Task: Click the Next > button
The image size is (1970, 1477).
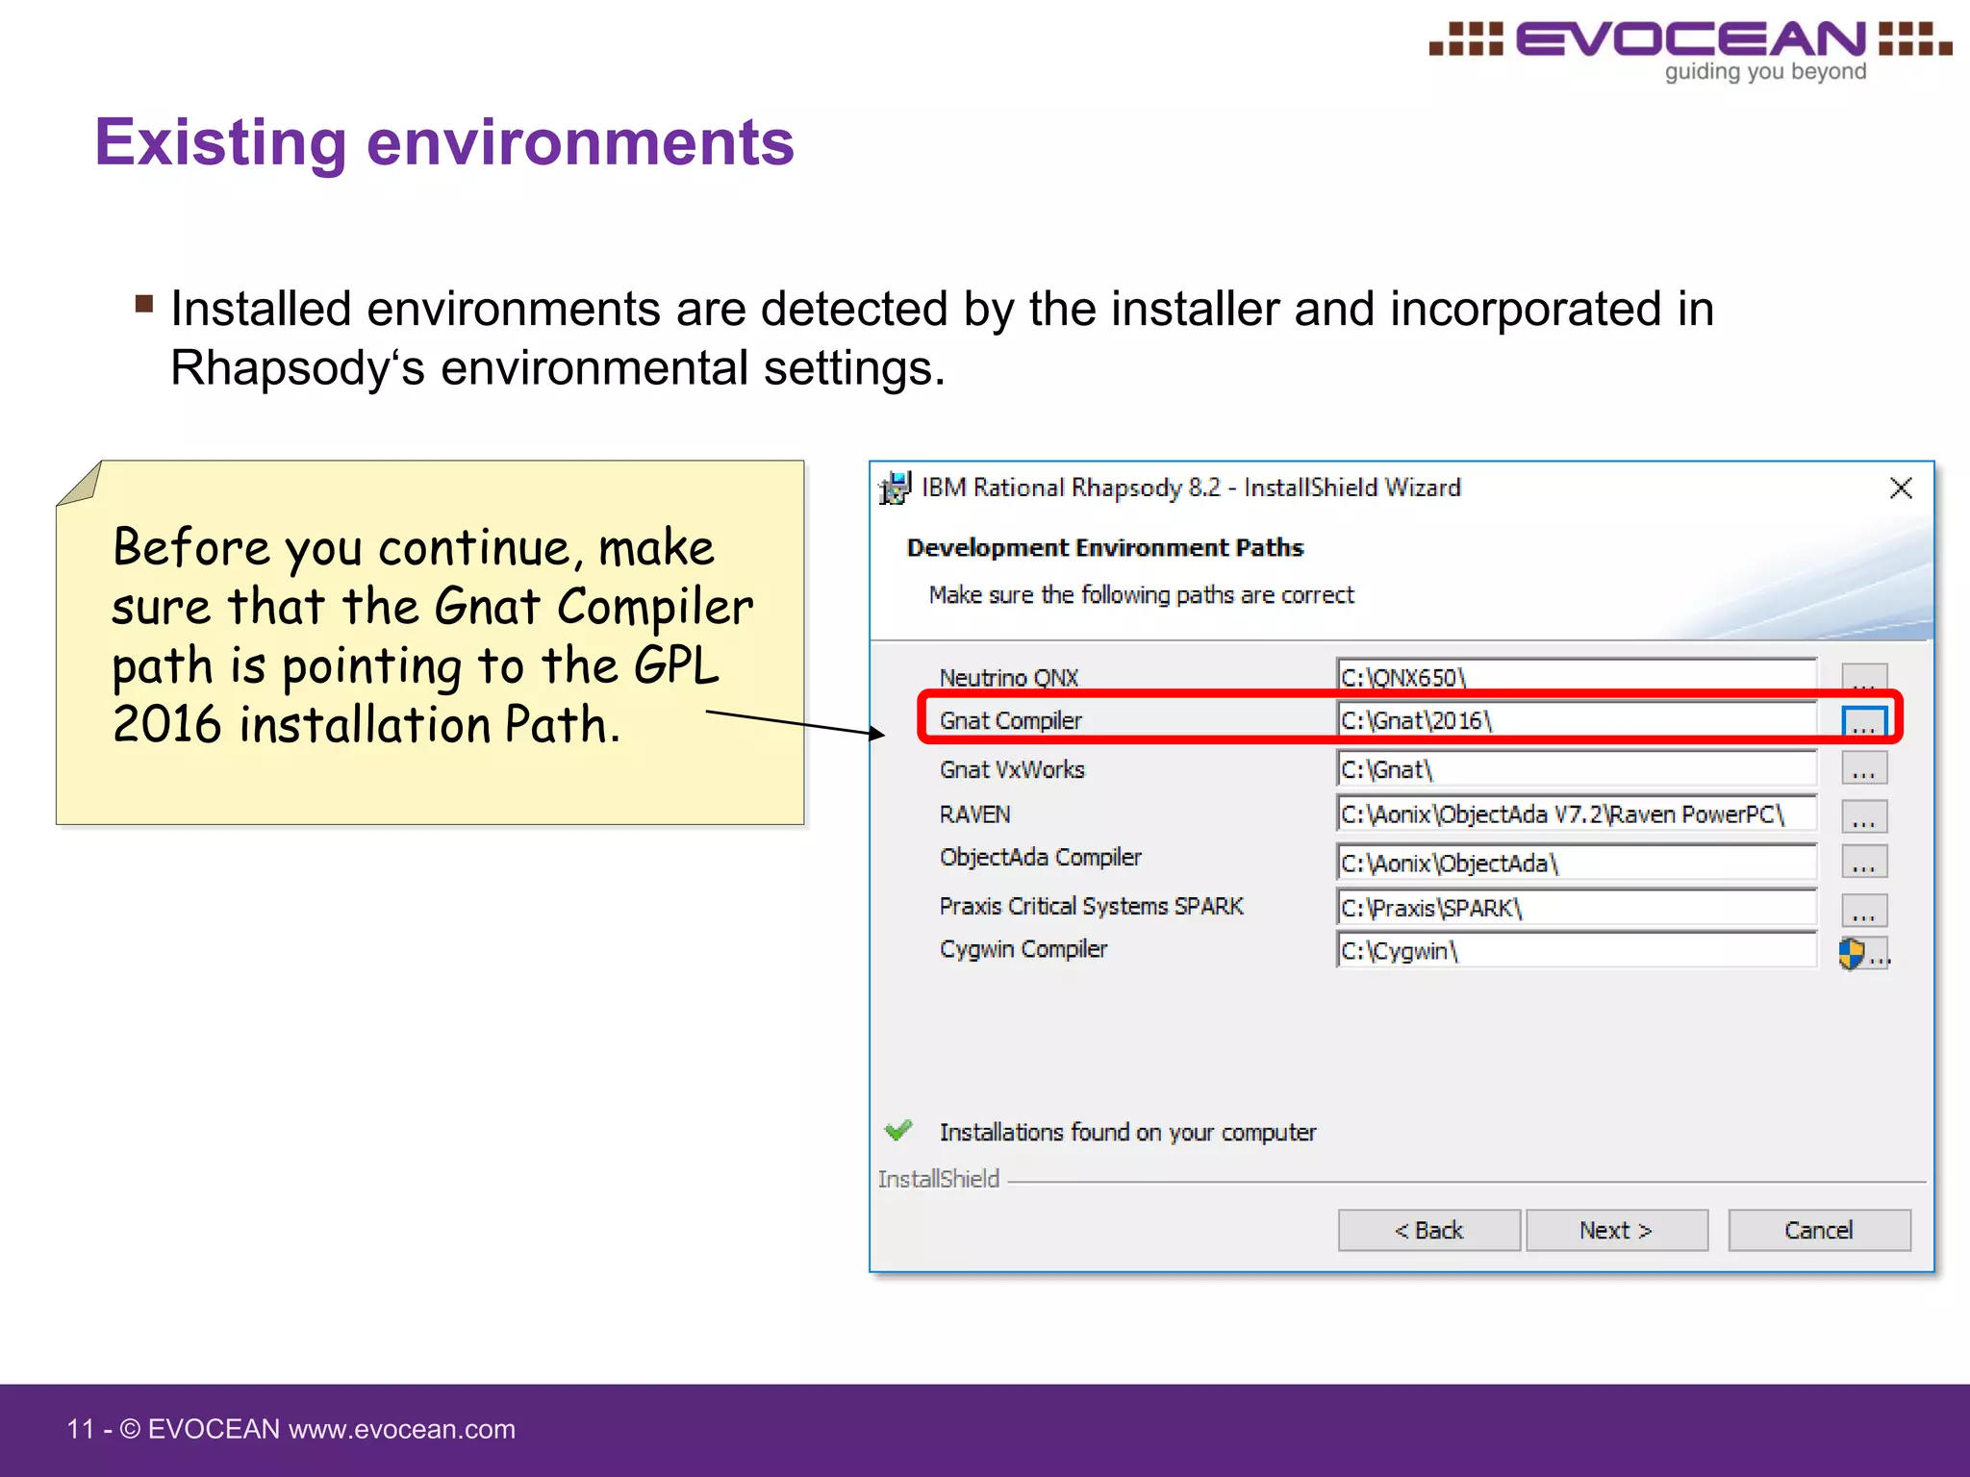Action: (1617, 1230)
